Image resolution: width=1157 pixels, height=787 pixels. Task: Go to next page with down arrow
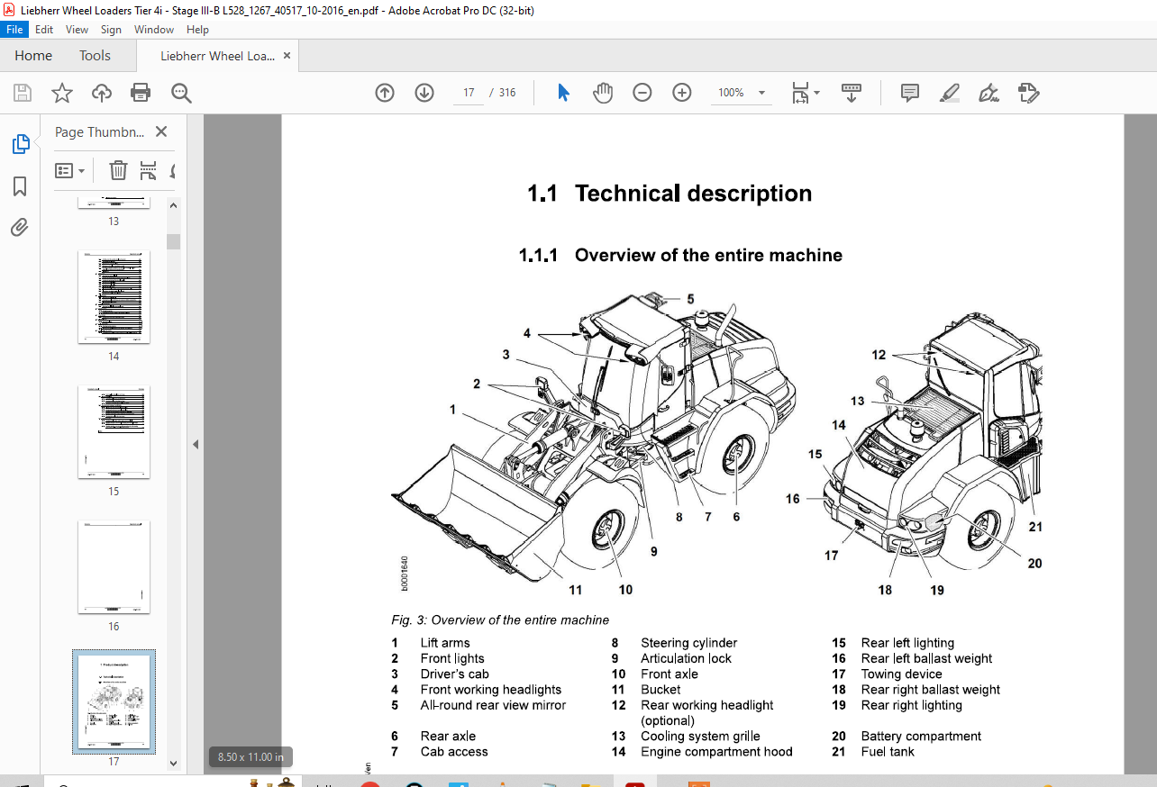point(424,93)
